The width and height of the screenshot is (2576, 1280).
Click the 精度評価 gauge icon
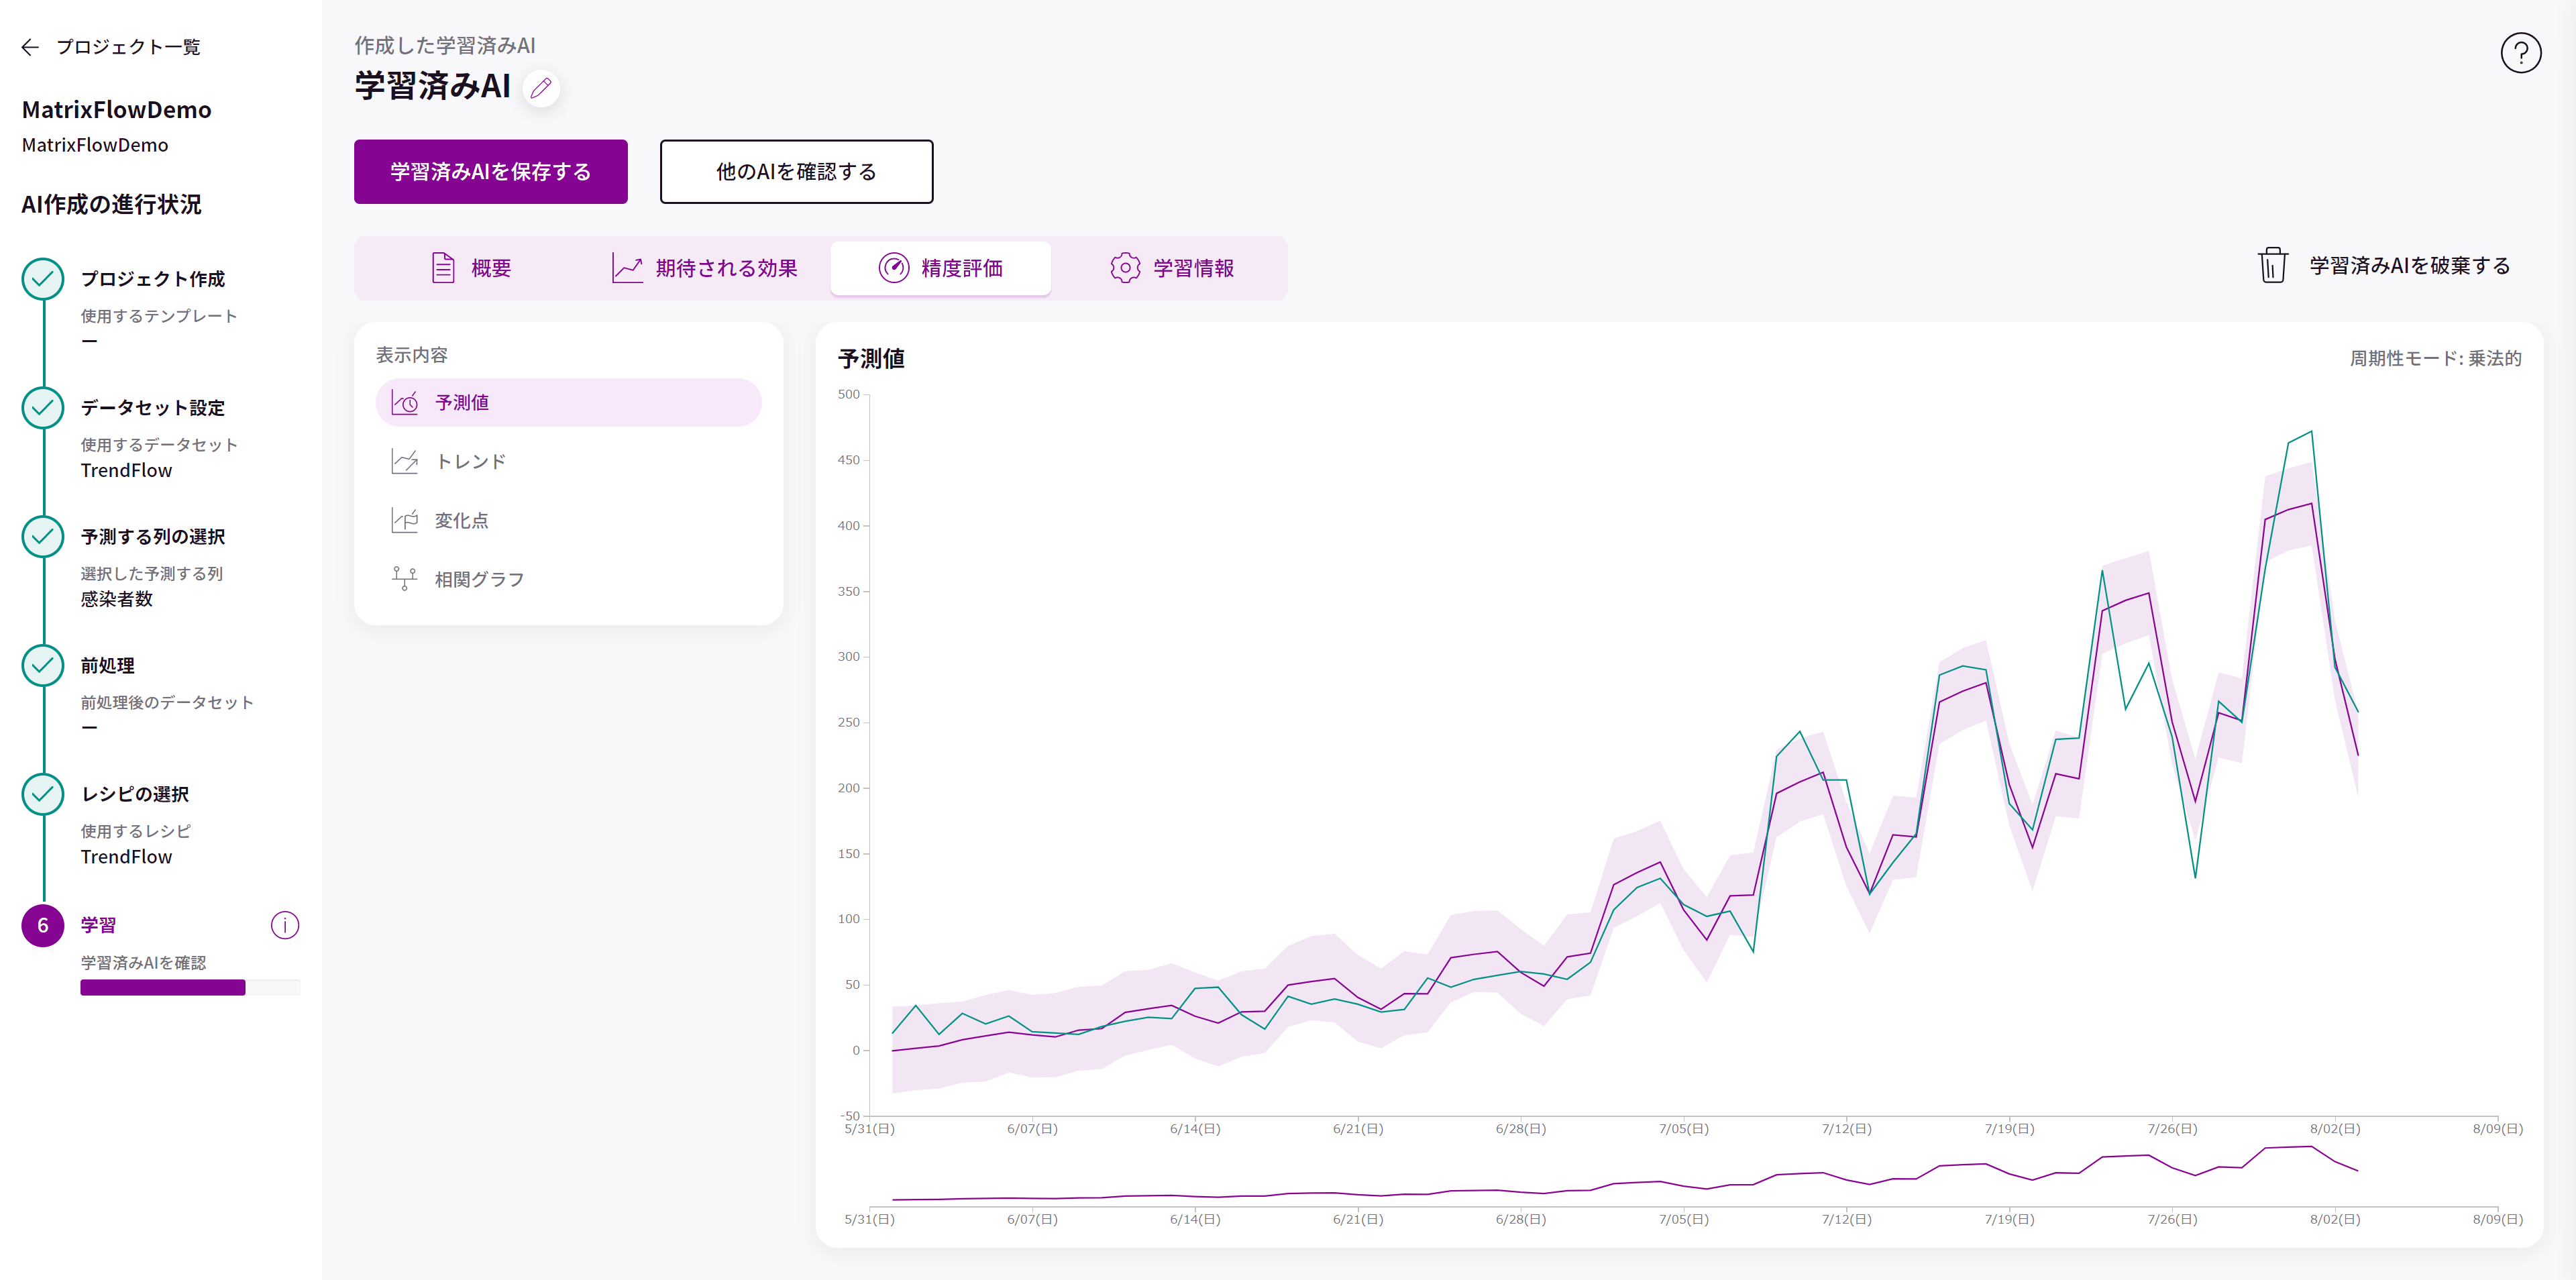tap(893, 268)
